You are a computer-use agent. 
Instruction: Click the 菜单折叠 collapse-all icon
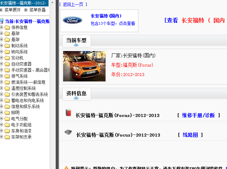click(x=26, y=10)
